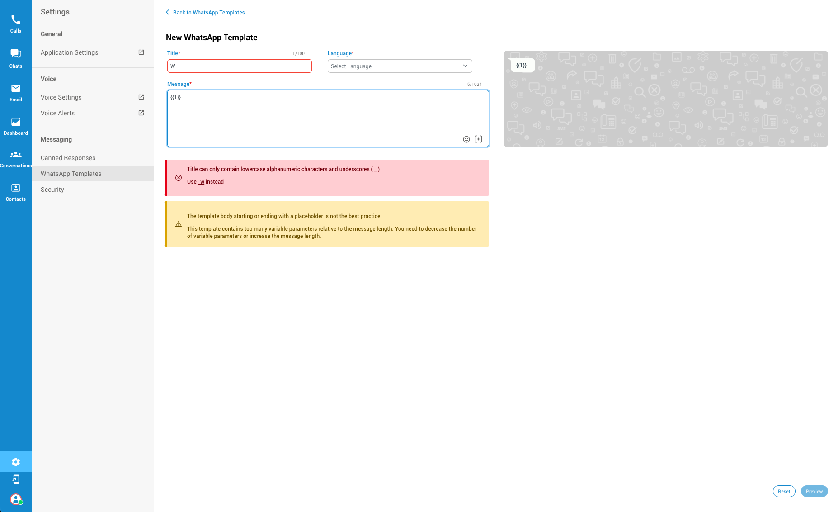This screenshot has height=512, width=838.
Task: Insert a placeholder variable into message
Action: pos(479,139)
